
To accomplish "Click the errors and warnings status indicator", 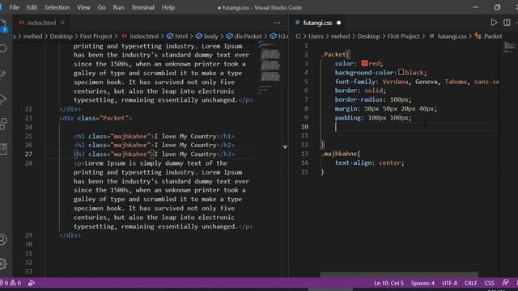I will (x=11, y=283).
